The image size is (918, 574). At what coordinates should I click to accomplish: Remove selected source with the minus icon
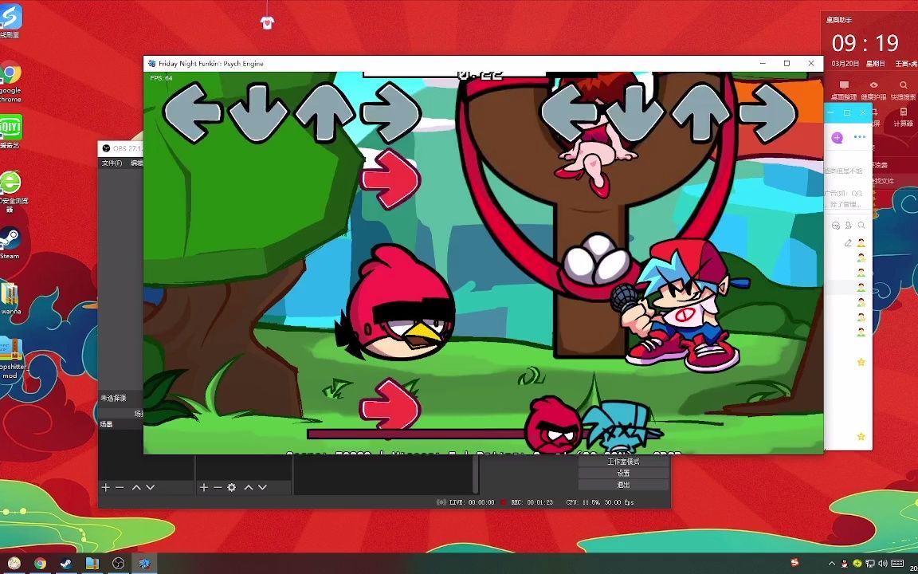216,487
